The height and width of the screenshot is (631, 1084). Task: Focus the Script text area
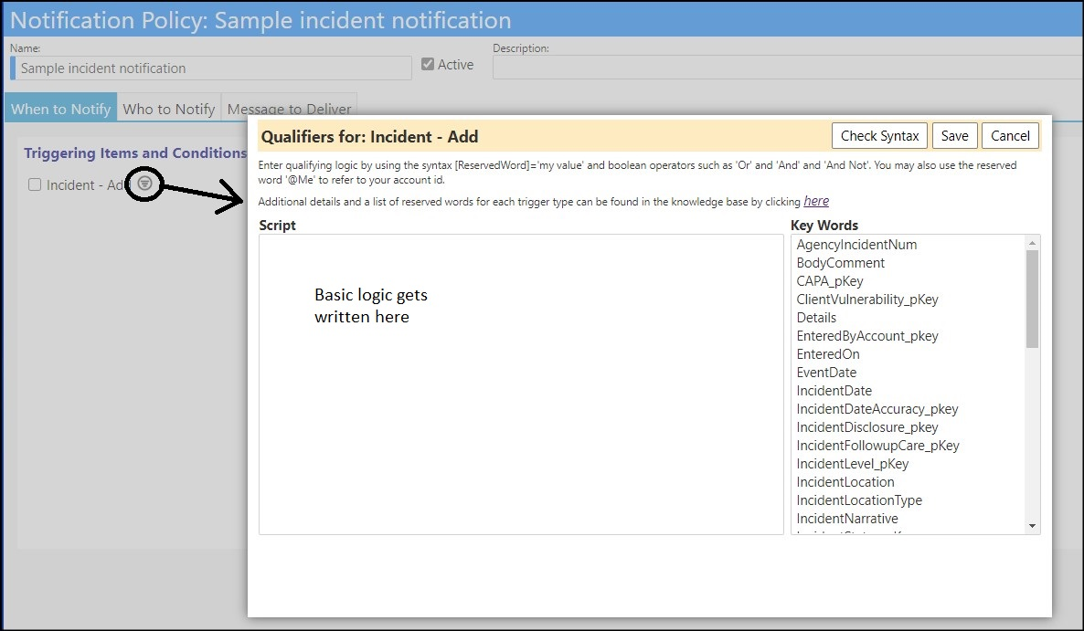coord(521,384)
